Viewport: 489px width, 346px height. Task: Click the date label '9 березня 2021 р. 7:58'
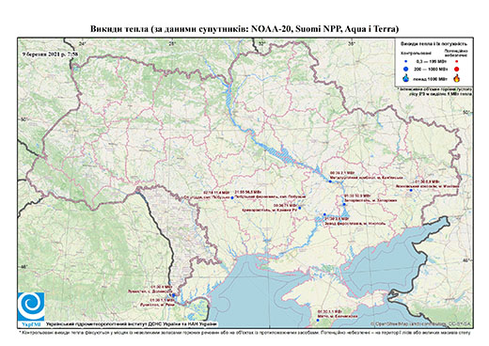tap(50, 54)
